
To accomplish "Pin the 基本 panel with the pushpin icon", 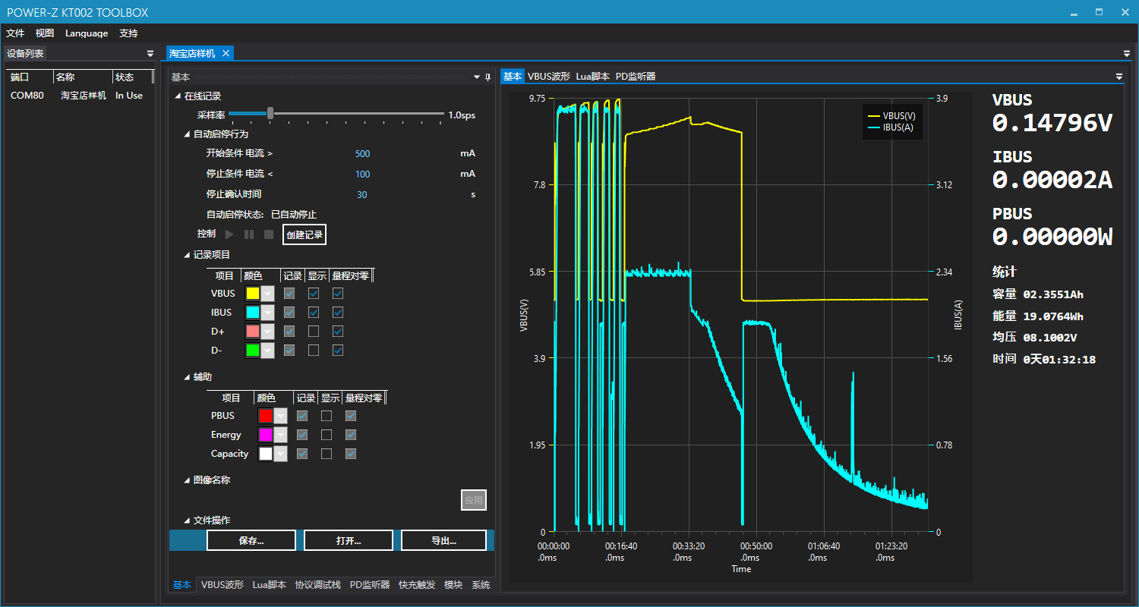I will tap(487, 77).
